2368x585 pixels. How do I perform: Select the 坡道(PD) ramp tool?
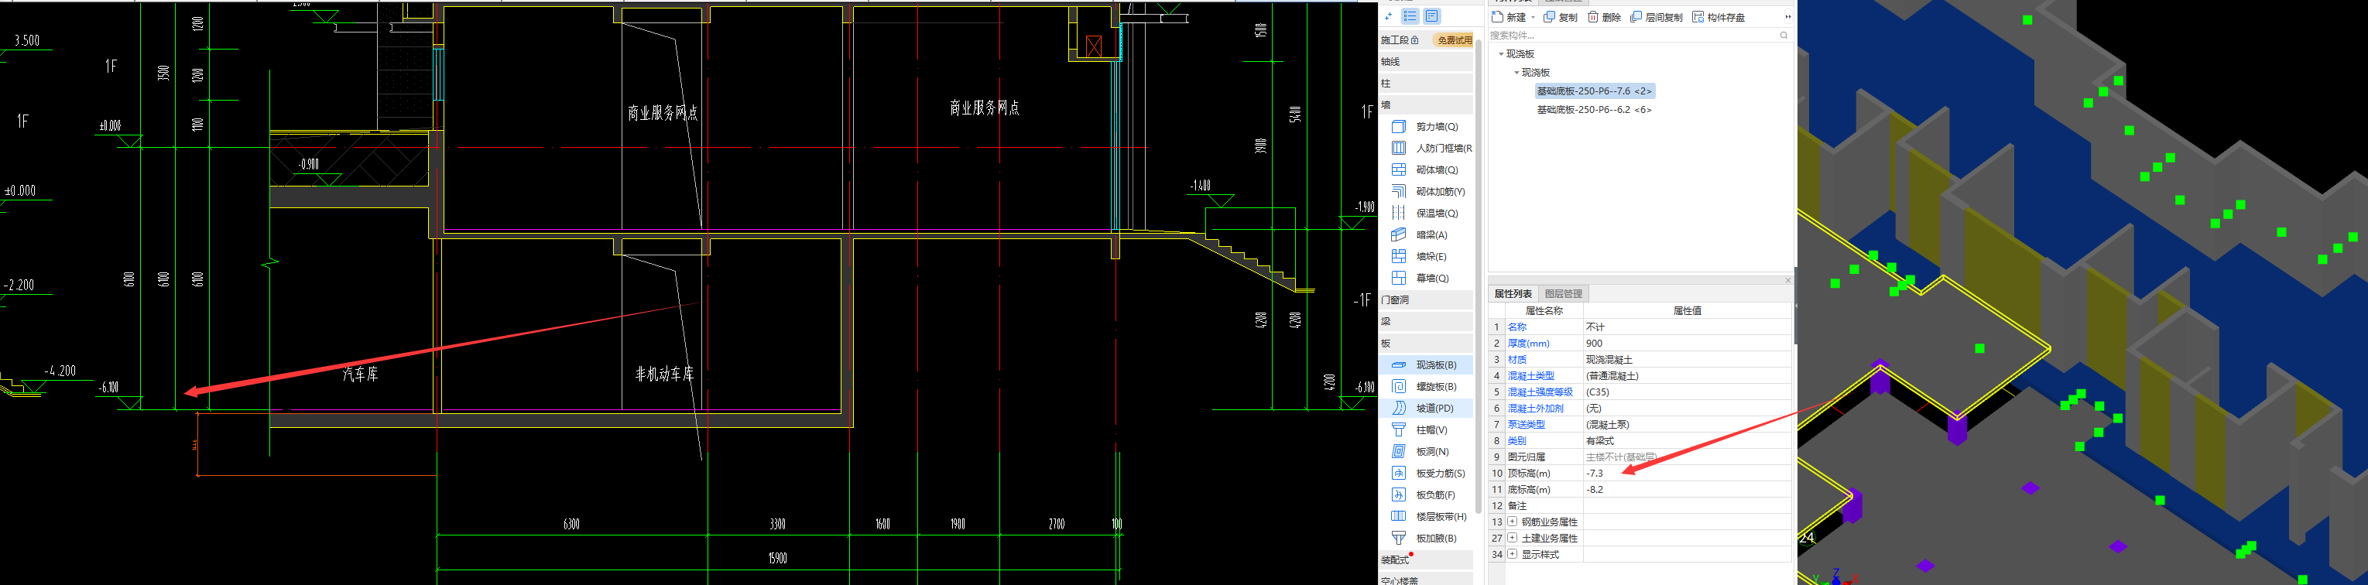click(x=1426, y=408)
